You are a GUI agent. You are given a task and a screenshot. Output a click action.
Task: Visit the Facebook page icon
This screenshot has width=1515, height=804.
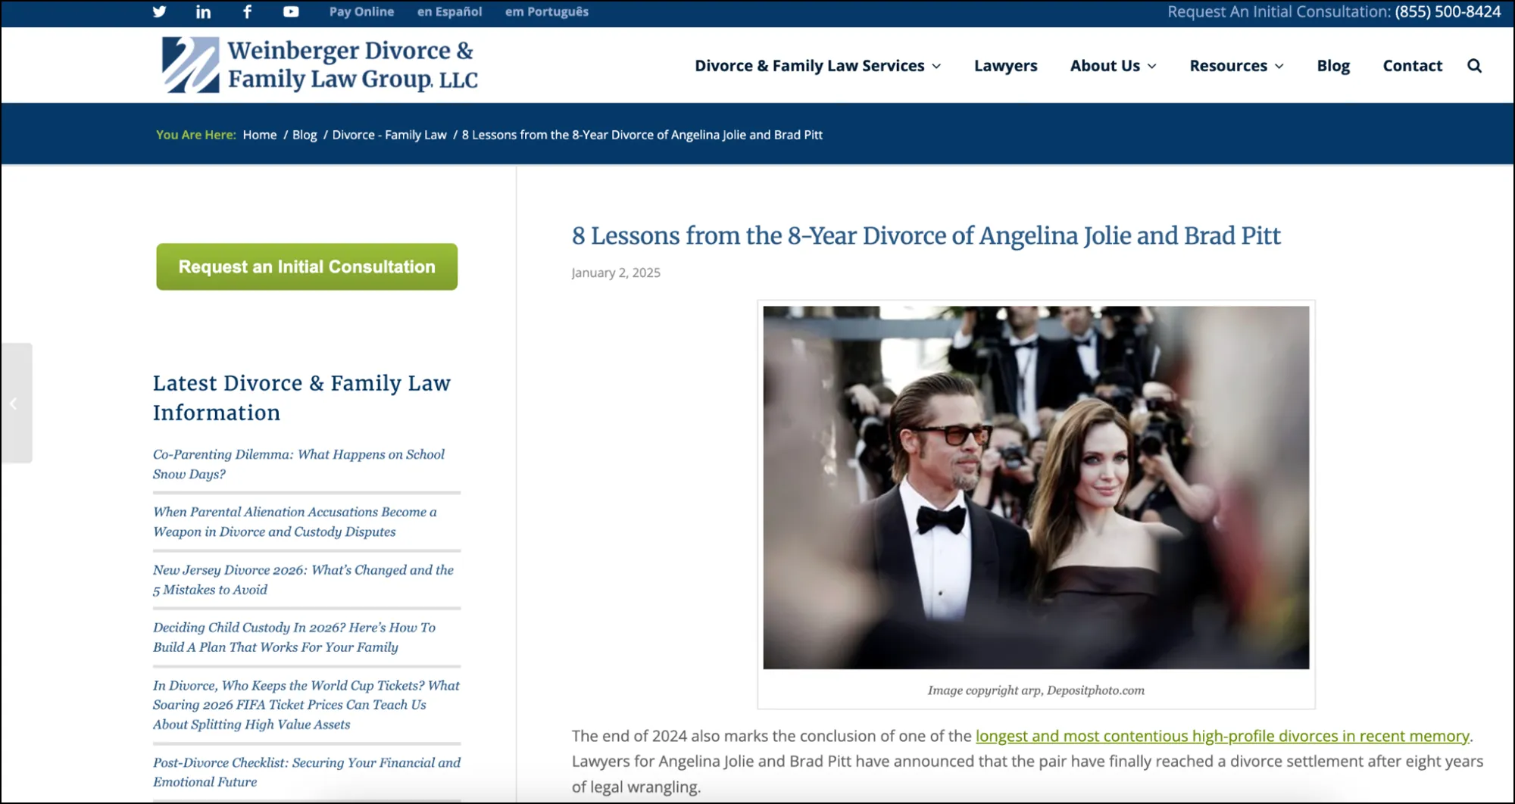246,11
